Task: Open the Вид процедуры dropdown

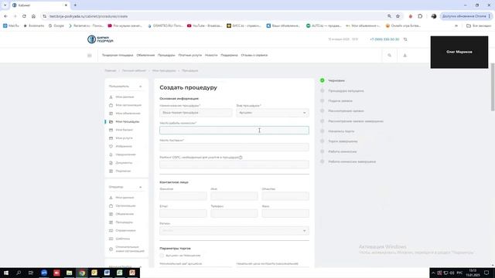Action: click(273, 113)
